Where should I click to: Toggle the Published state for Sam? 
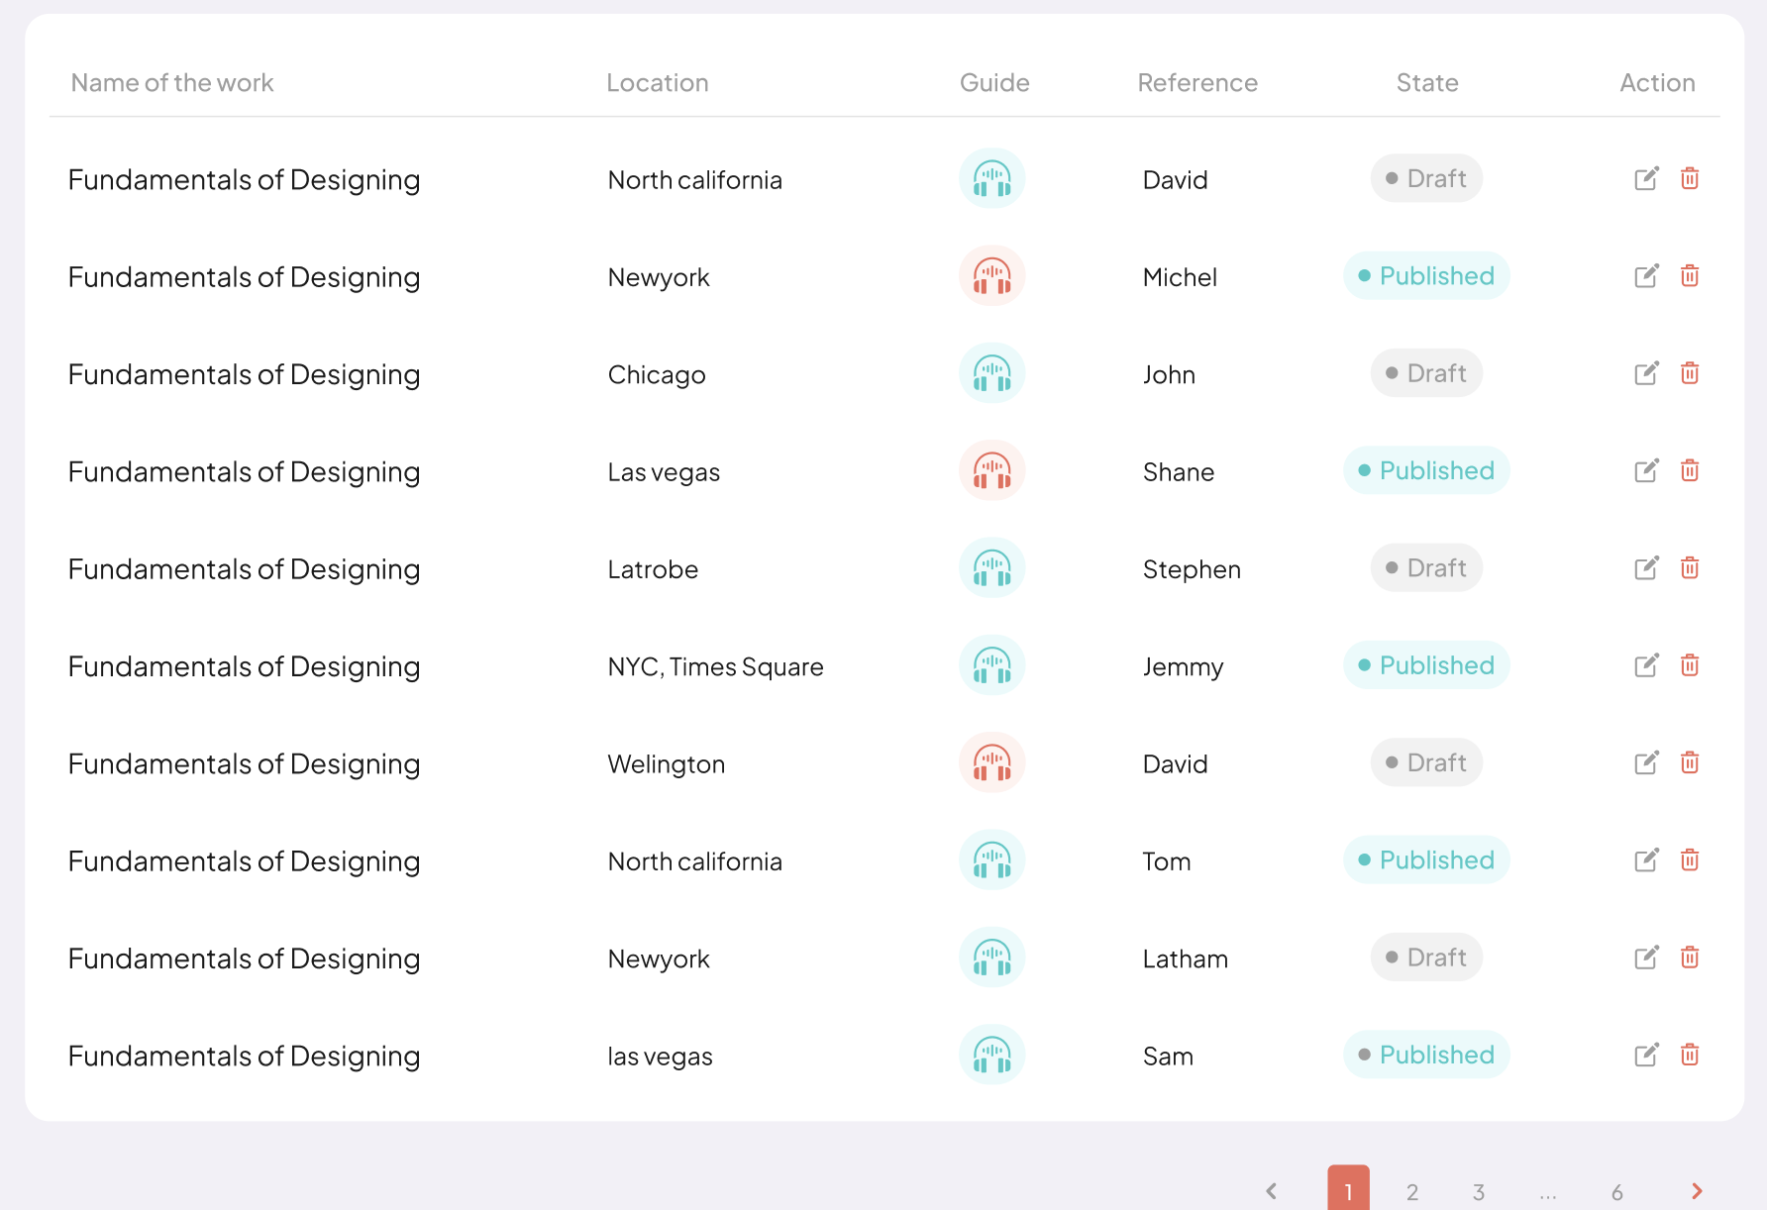[x=1426, y=1056]
